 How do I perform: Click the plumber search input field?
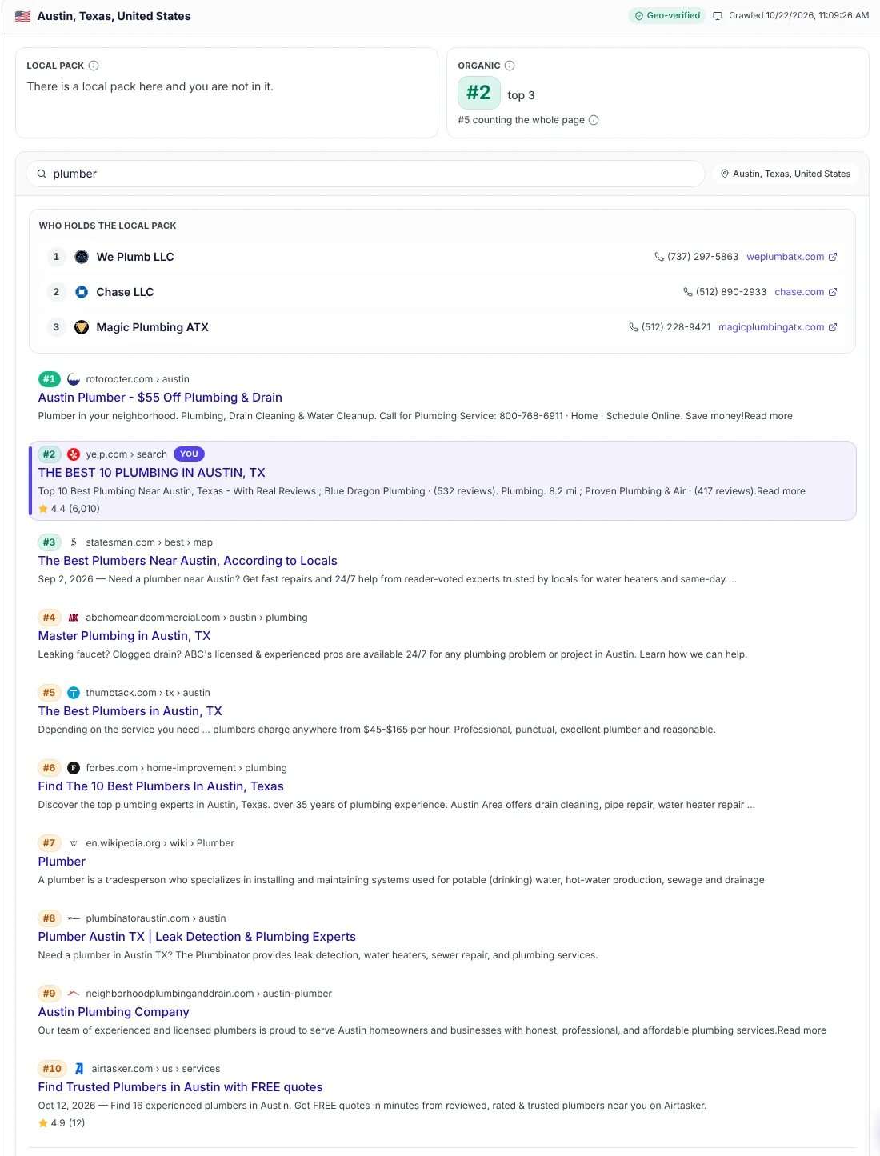366,174
